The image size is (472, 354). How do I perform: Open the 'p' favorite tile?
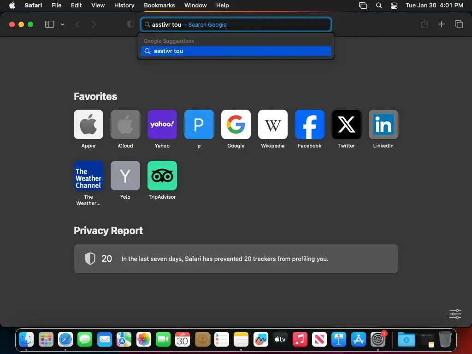(199, 124)
